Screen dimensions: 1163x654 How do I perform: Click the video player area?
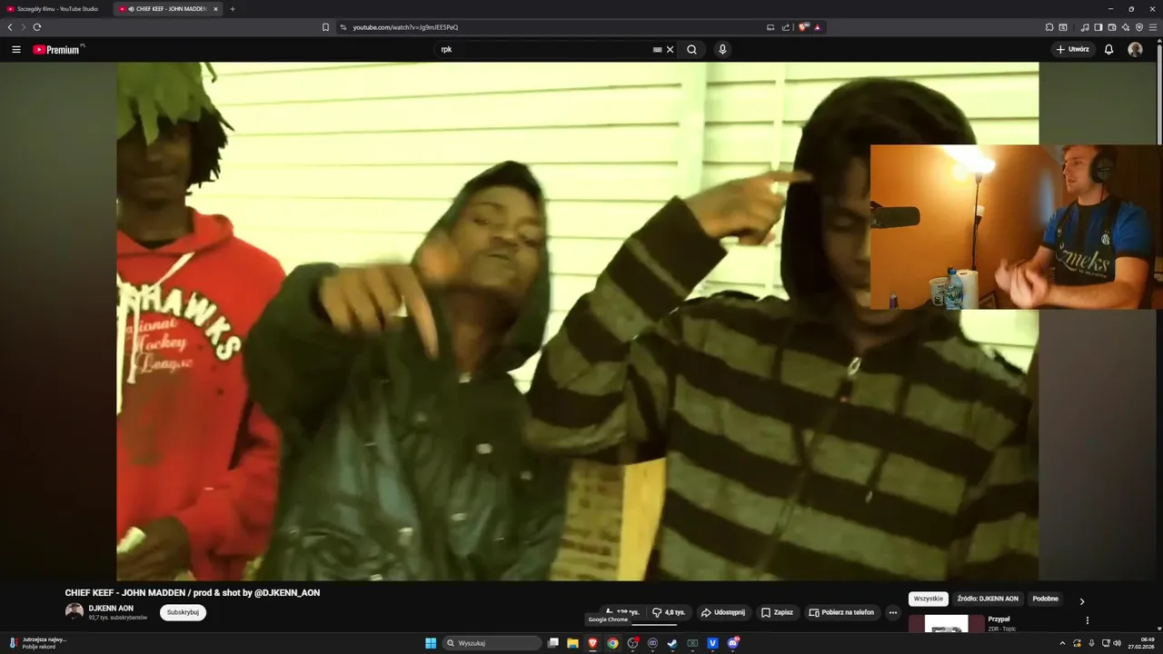577,321
